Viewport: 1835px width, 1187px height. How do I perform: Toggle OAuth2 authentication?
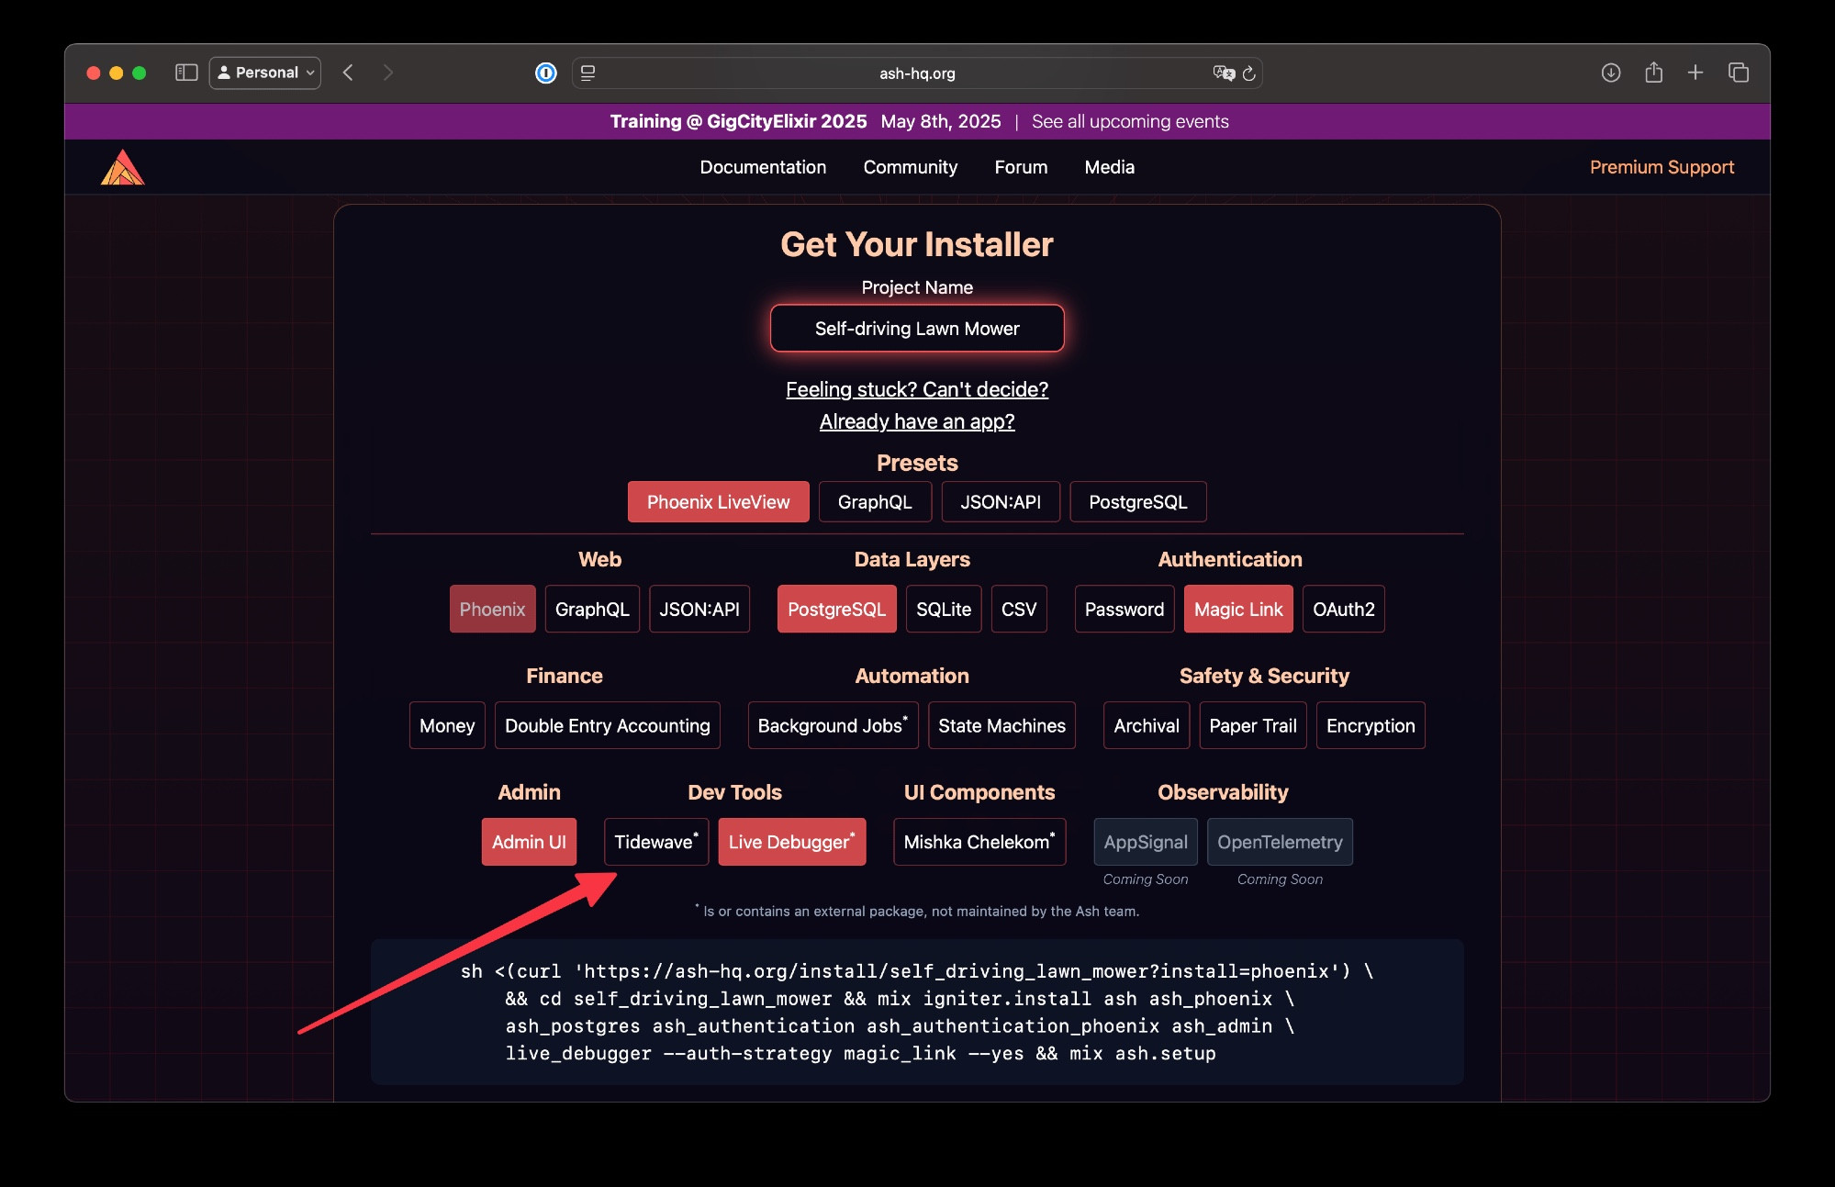1344,609
